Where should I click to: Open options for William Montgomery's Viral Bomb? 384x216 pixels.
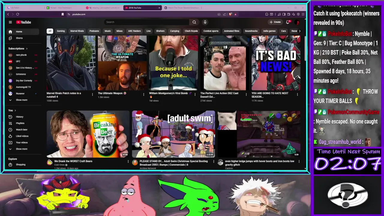click(195, 94)
